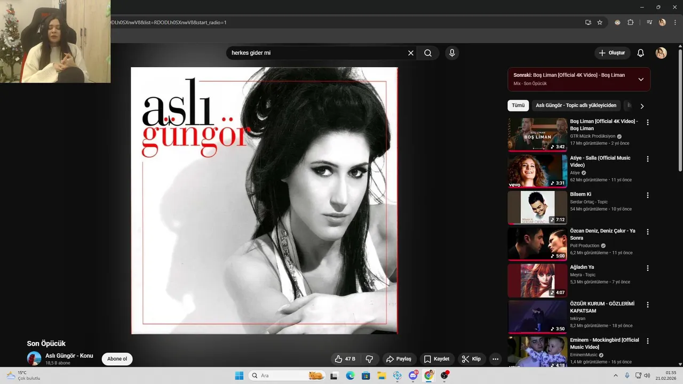The height and width of the screenshot is (384, 683).
Task: Select Aslı Güngör - Topic adlı yükleyiciden chip
Action: (x=576, y=106)
